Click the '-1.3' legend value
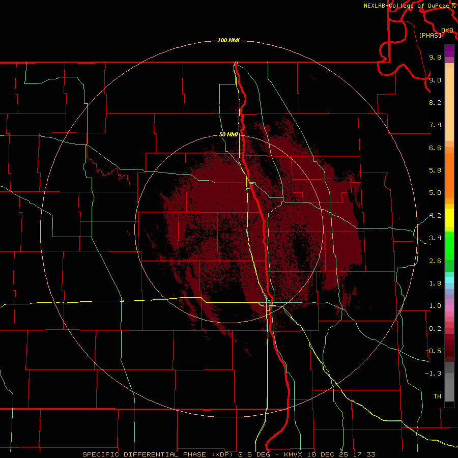Image resolution: width=458 pixels, height=458 pixels. pyautogui.click(x=433, y=374)
